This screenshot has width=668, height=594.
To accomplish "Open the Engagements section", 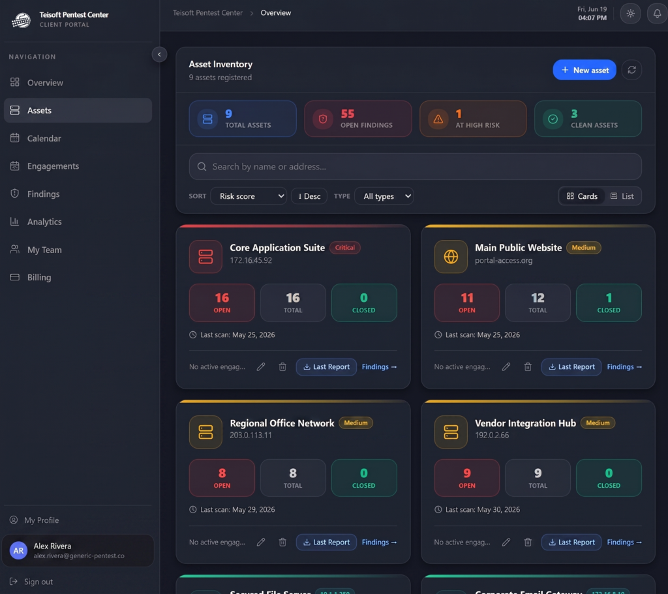I will 78,166.
